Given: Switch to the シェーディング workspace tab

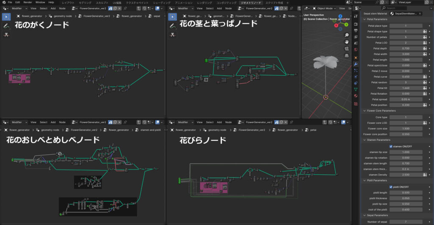Looking at the screenshot, I should point(161,3).
